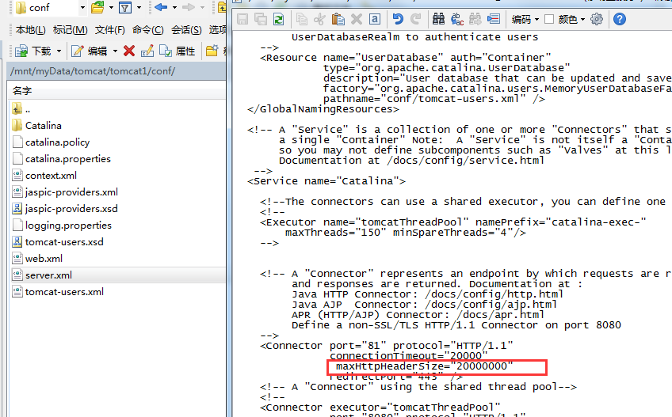This screenshot has height=417, width=672.
Task: Click the Delete X icon in editor
Action: pos(357,19)
